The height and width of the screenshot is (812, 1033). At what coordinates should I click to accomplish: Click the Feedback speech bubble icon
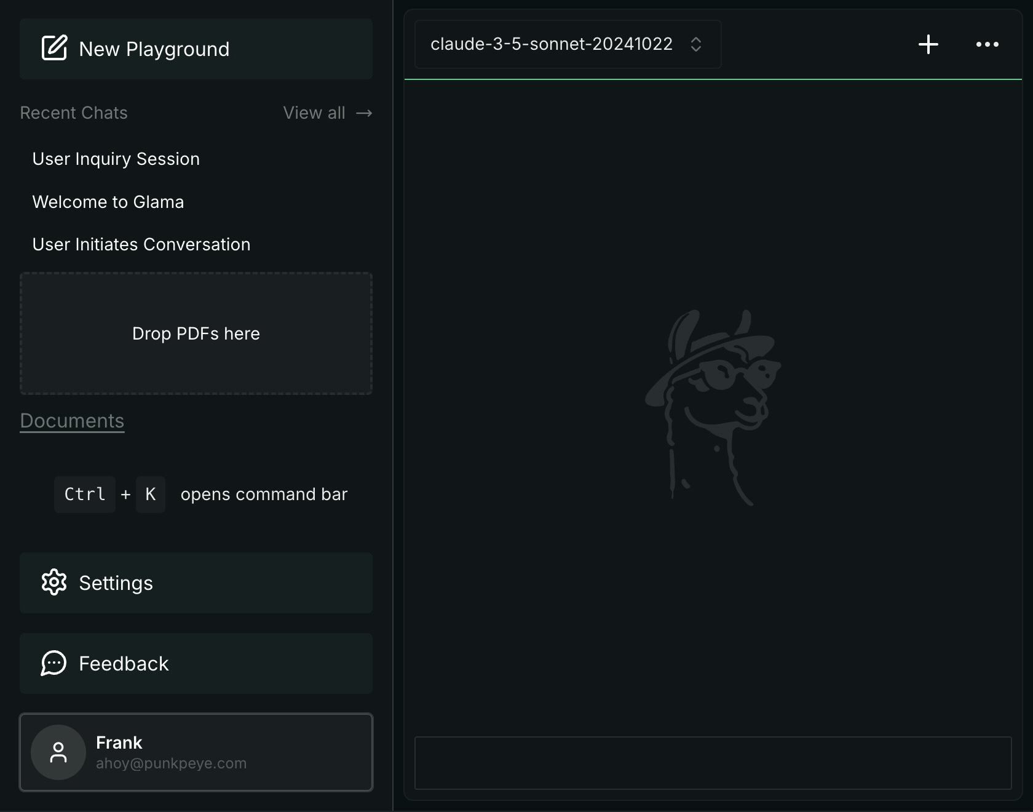click(x=54, y=663)
